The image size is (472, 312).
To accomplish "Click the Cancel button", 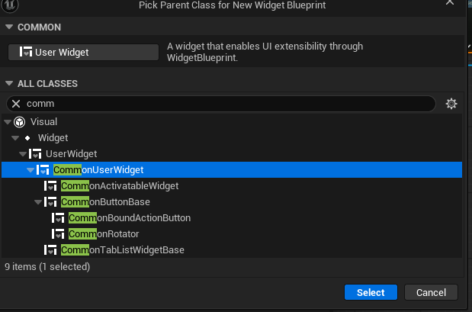I will tap(431, 292).
